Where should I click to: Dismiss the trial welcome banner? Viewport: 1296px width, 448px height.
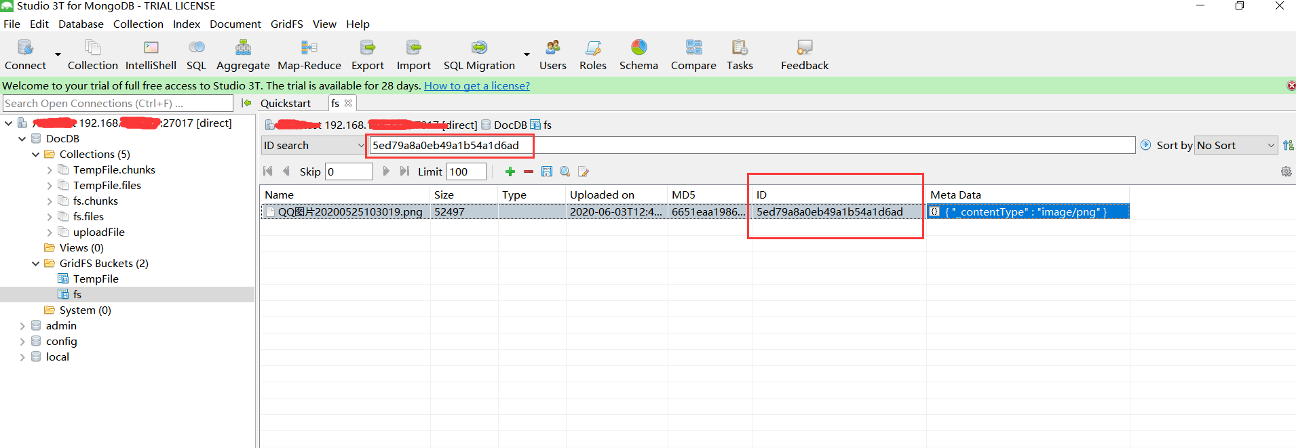1291,85
